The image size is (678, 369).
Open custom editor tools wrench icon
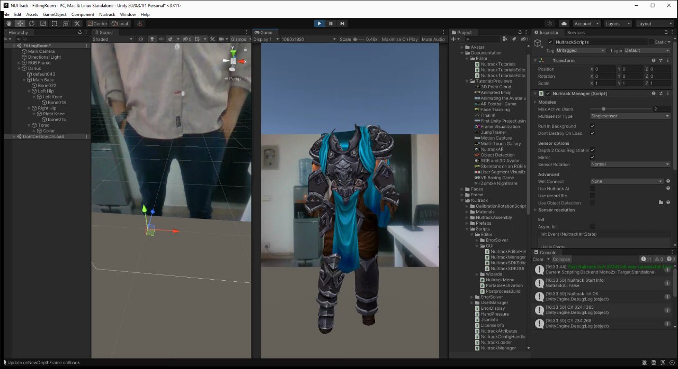[x=77, y=23]
